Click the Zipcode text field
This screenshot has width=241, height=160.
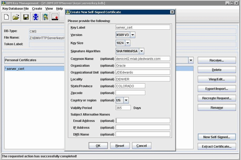point(130,93)
